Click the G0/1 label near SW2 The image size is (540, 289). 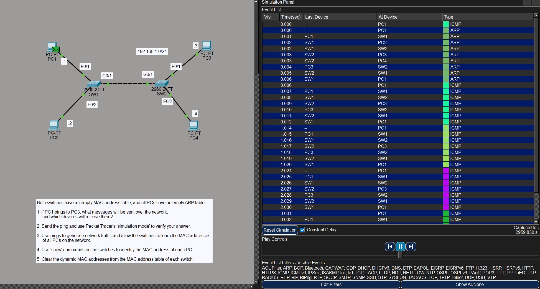click(x=148, y=74)
